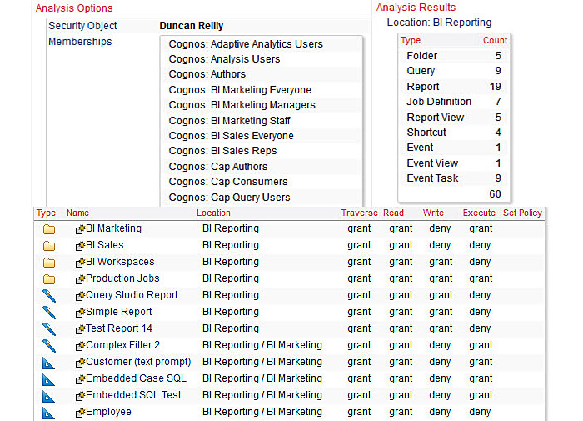This screenshot has width=583, height=421.
Task: Click the properties icon beside Customer (text prompt)
Action: coord(80,363)
